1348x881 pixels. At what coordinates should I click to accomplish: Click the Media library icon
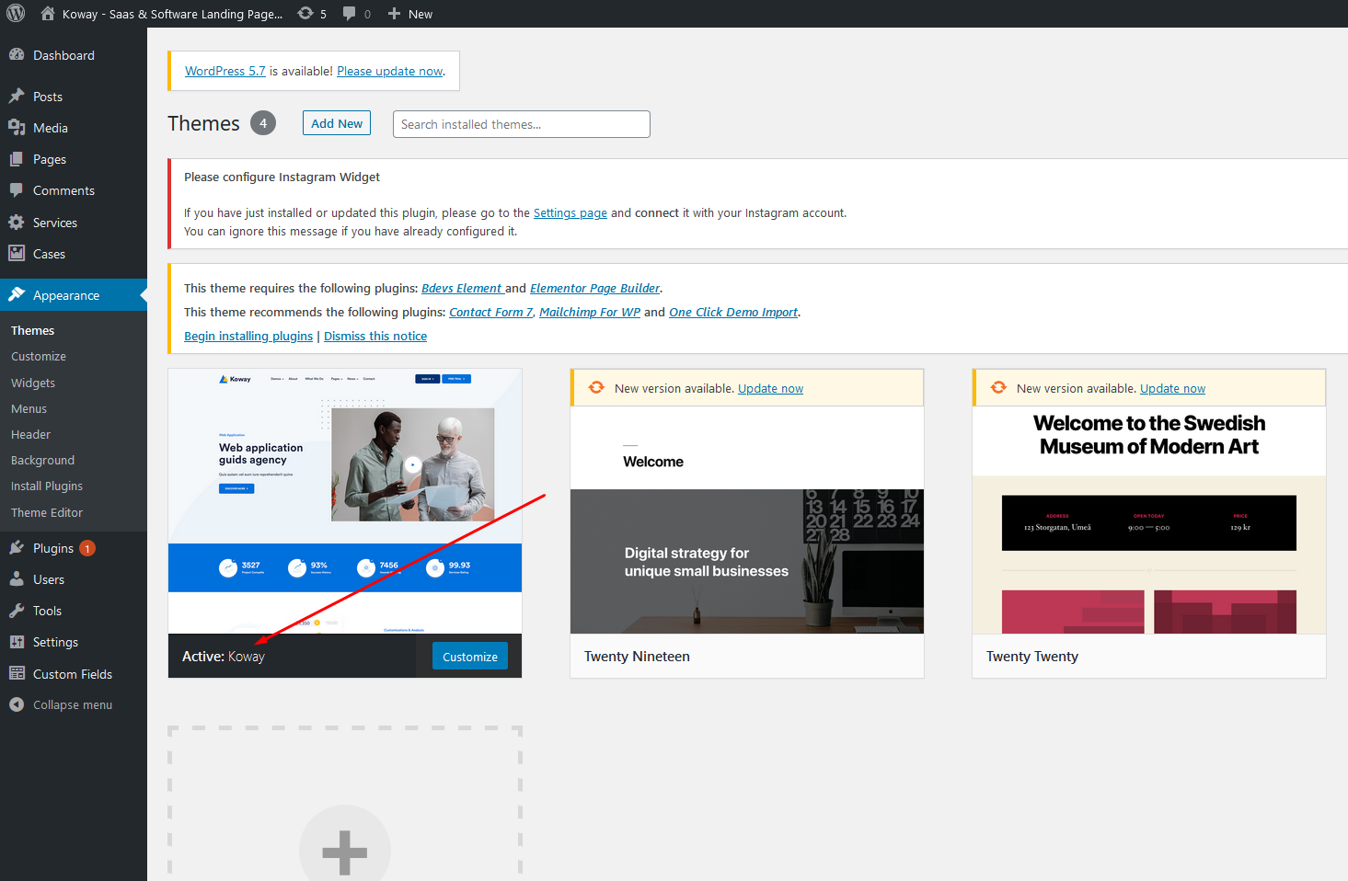[17, 128]
